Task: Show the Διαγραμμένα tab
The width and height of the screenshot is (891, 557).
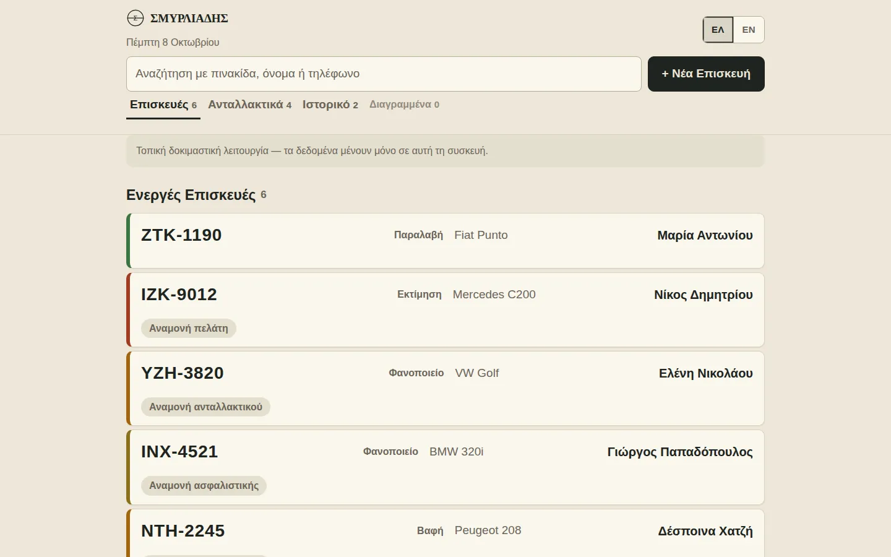Action: pos(404,105)
